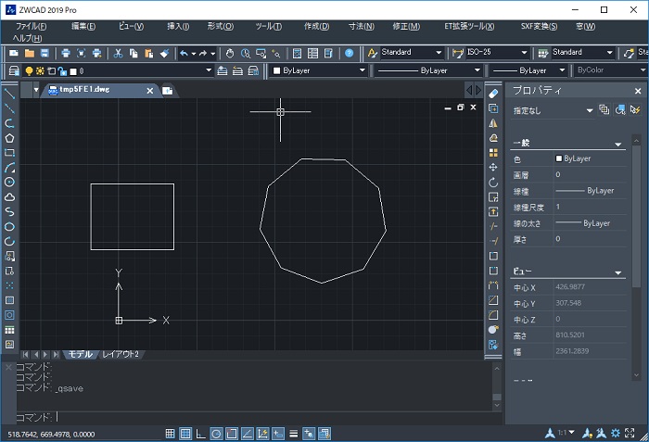The height and width of the screenshot is (442, 649).
Task: Select the Polygon draw tool
Action: click(9, 138)
